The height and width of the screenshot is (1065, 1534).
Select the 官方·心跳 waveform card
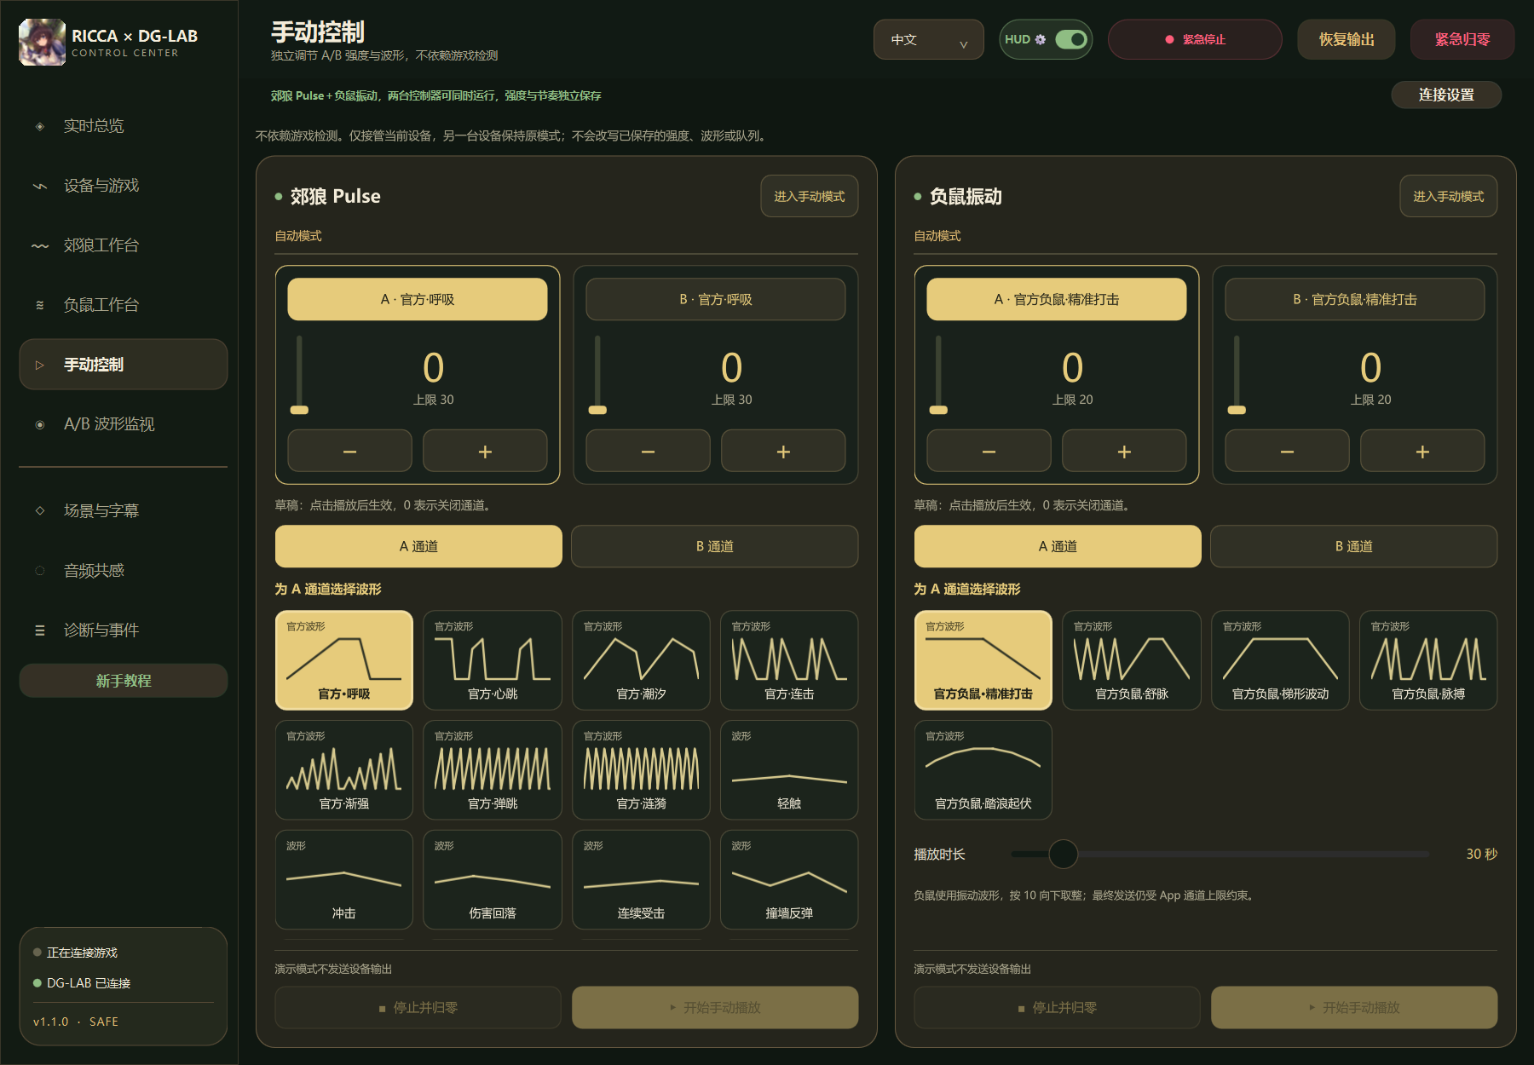[493, 660]
